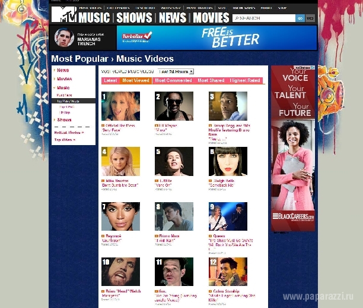
Task: Open the Top Video sidebar link
Action: 65,140
